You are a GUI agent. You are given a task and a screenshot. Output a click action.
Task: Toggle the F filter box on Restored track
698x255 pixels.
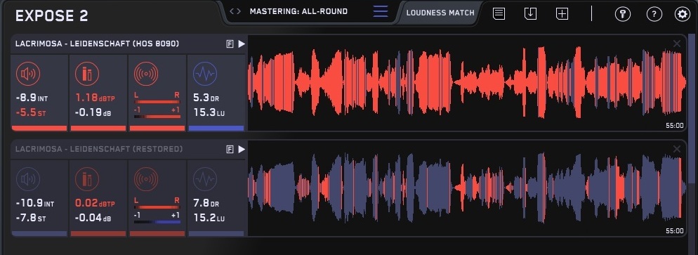click(230, 149)
